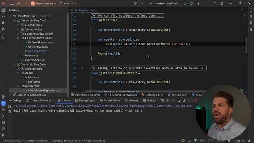Select GetLastItem in editor breadcrumb
The width and height of the screenshot is (254, 143).
[177, 95]
